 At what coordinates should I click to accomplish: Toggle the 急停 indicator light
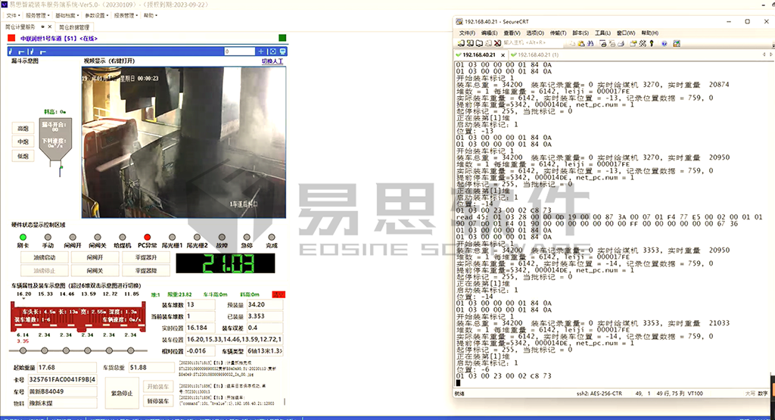pos(247,237)
